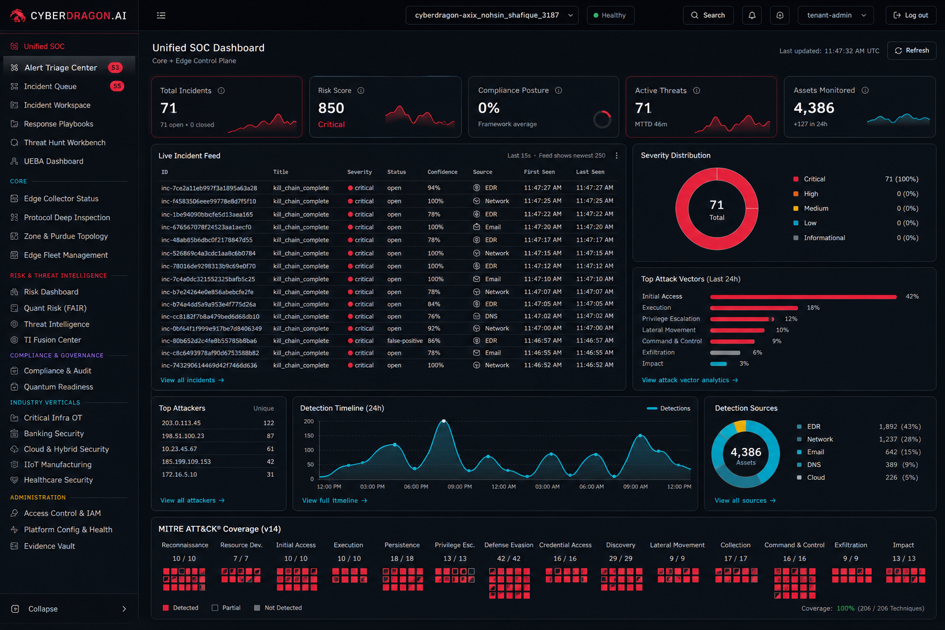Select attacker IP 203.0.113.45
The height and width of the screenshot is (630, 945).
tap(181, 423)
